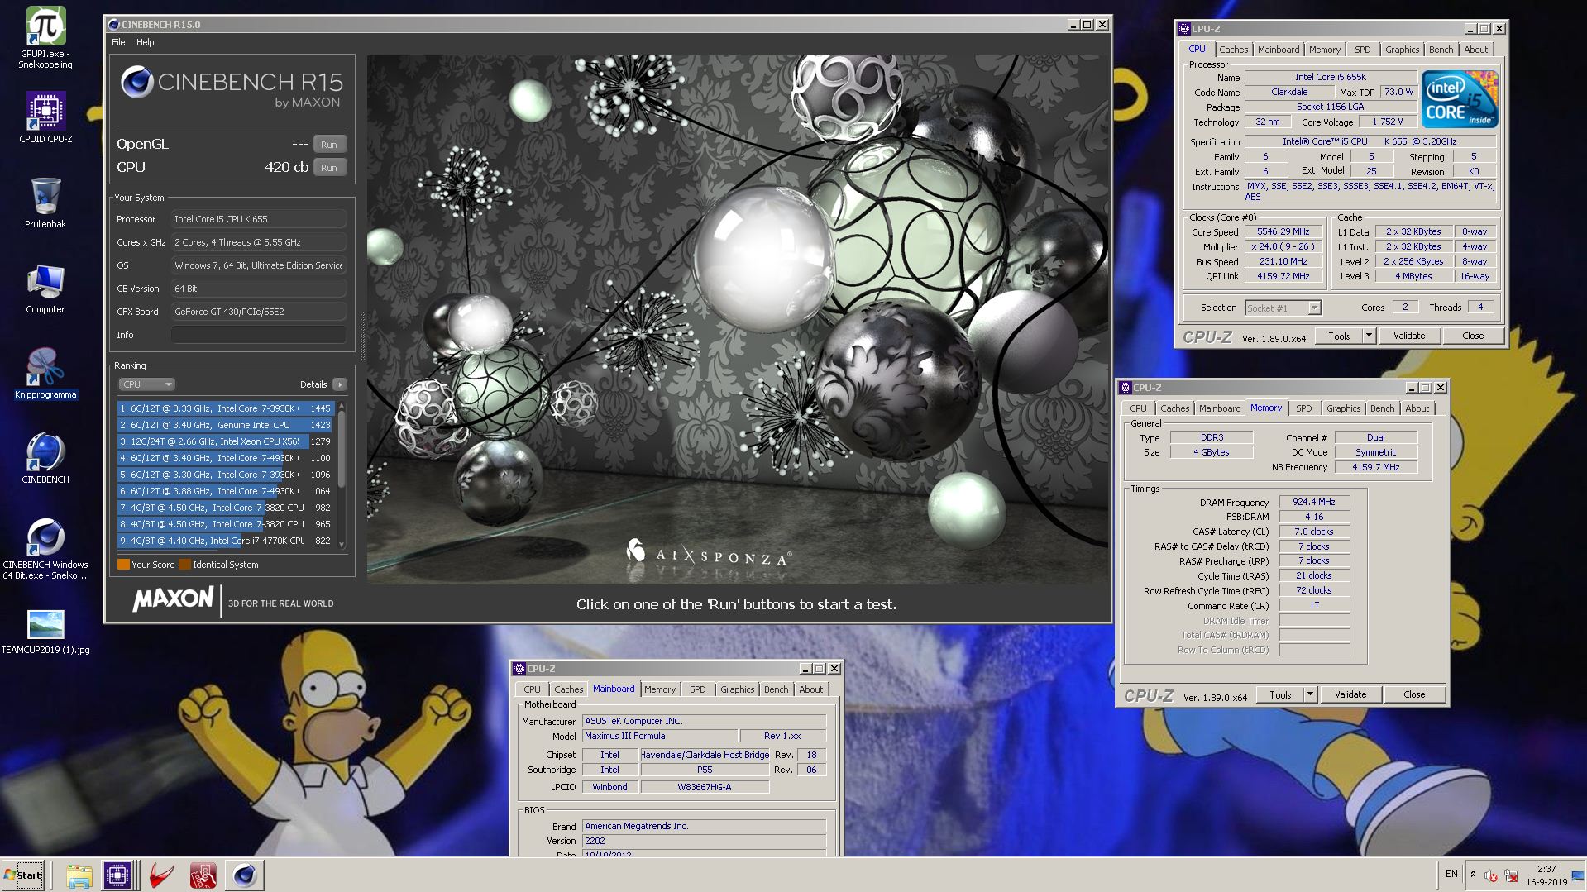Click the network tray icon
The image size is (1587, 892).
(x=1511, y=875)
